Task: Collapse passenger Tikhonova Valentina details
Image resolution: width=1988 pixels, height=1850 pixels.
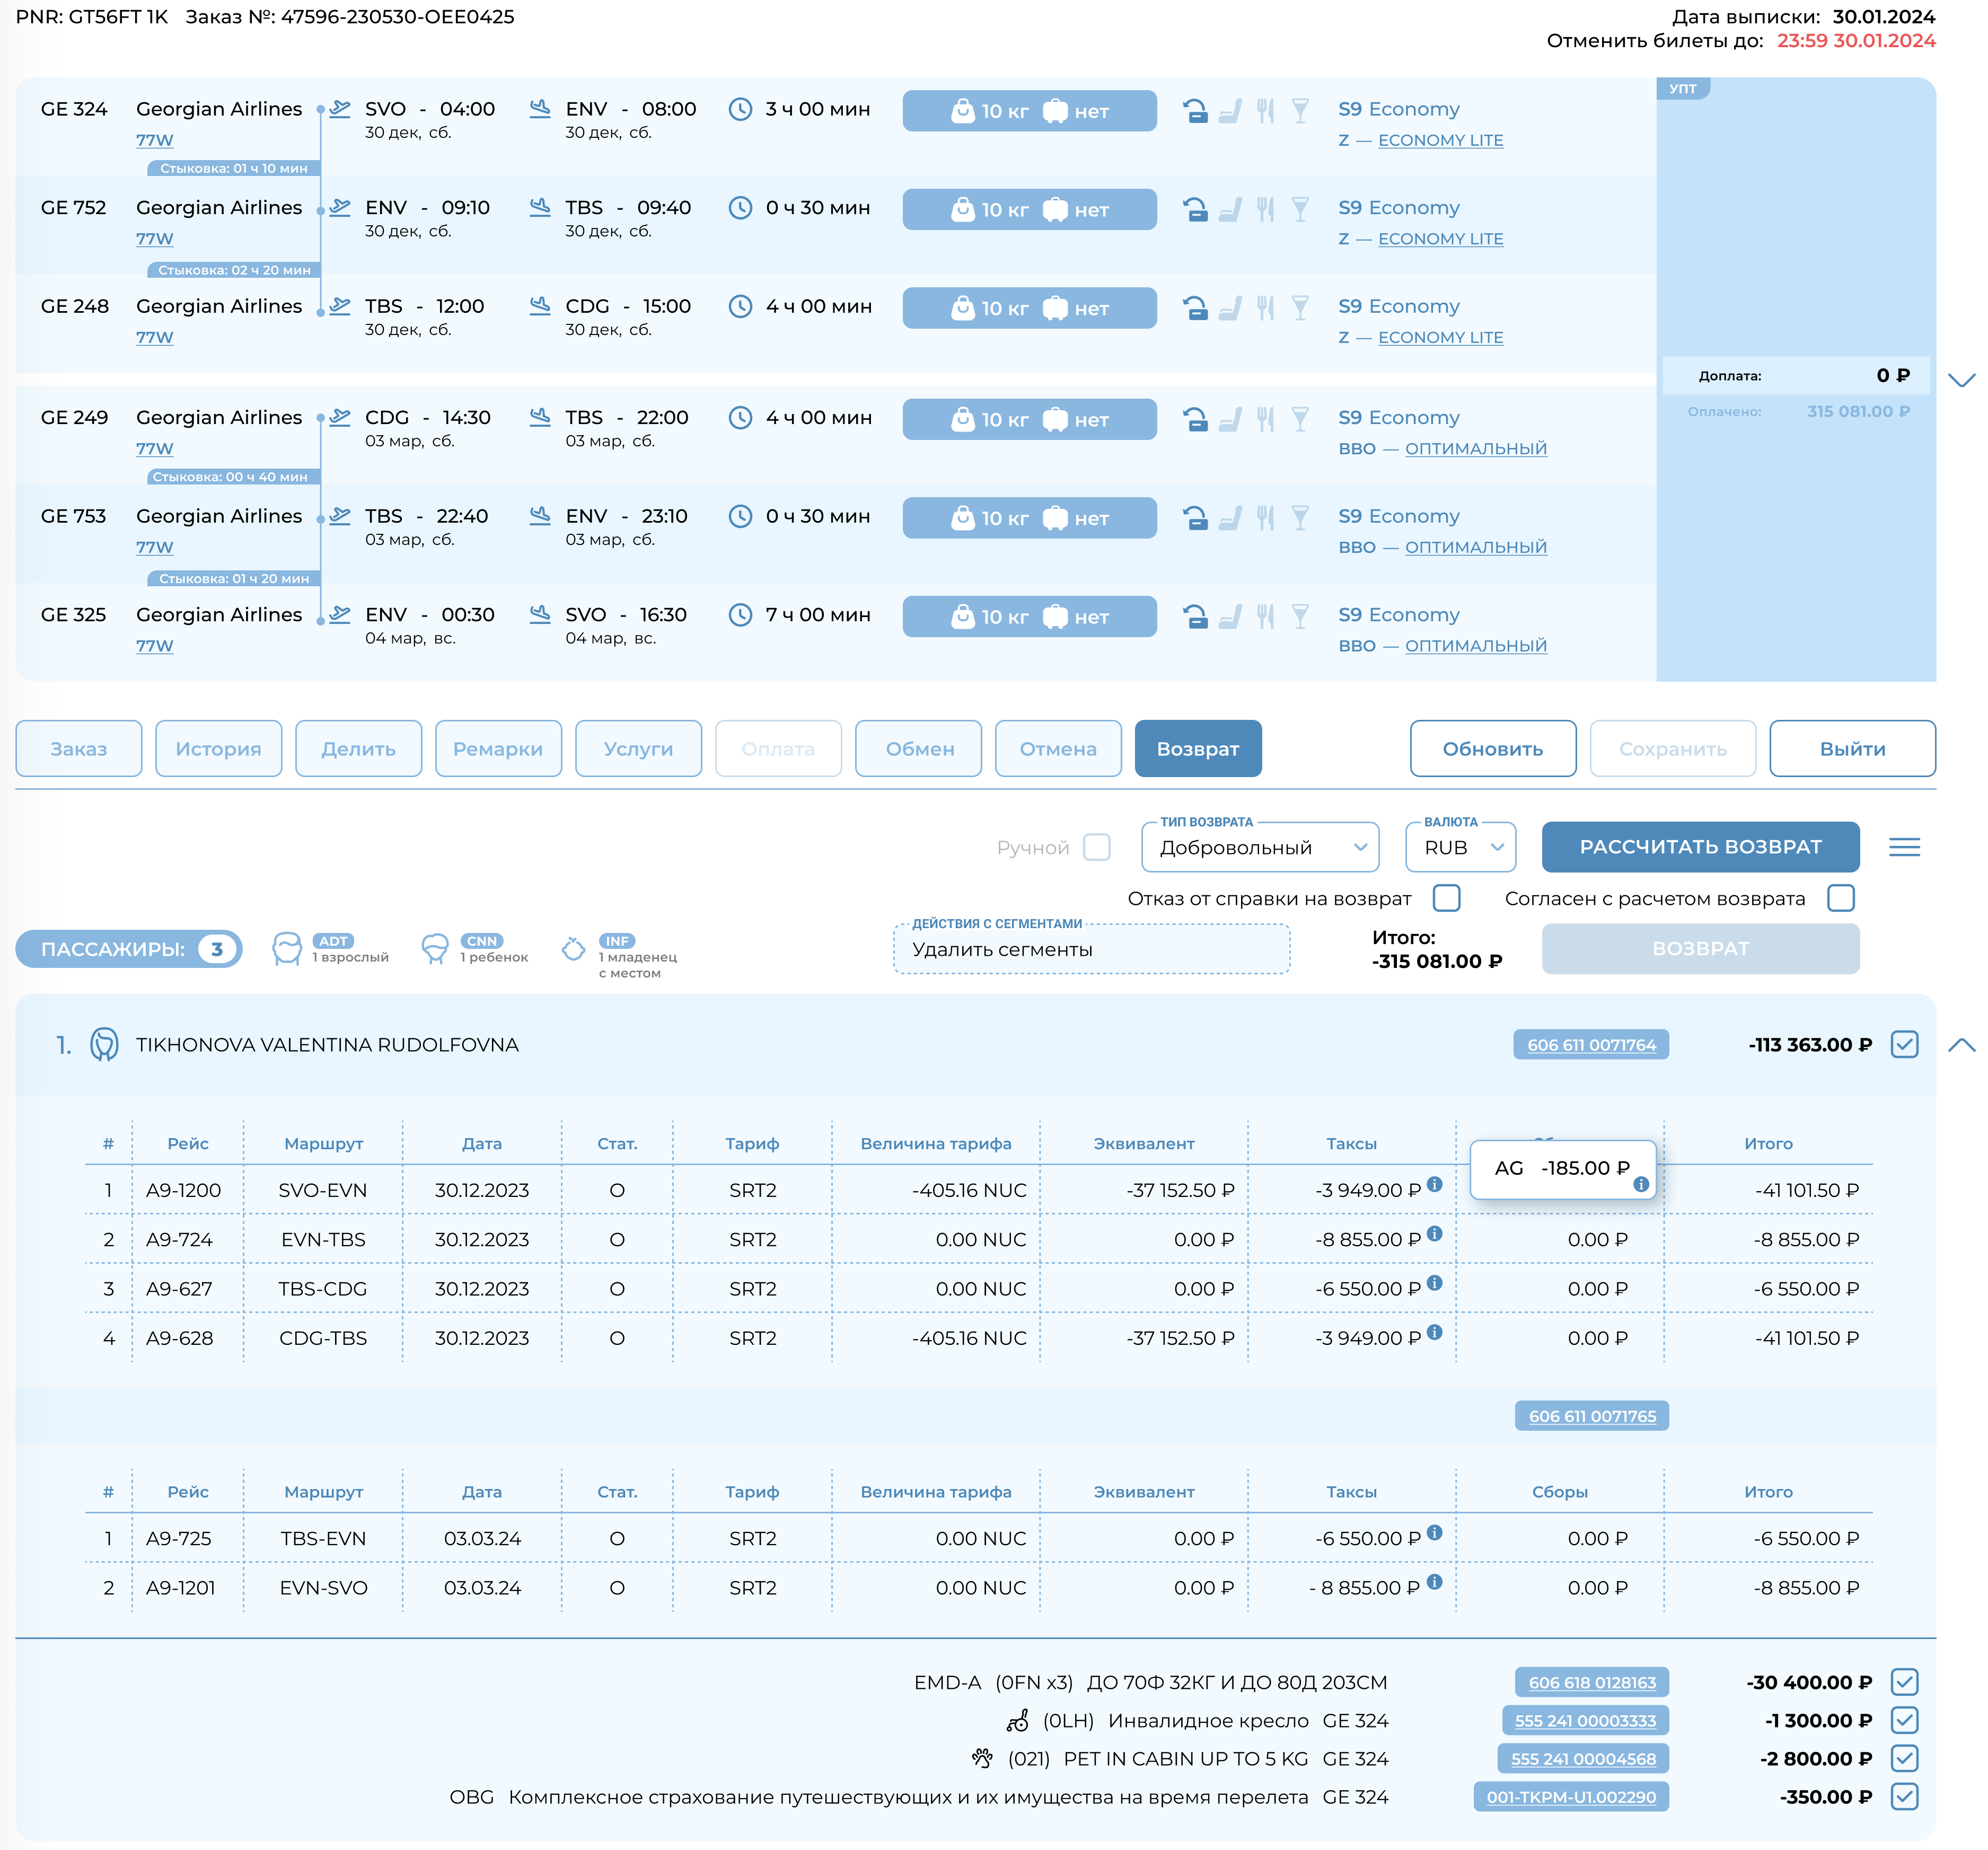Action: click(x=1961, y=1045)
